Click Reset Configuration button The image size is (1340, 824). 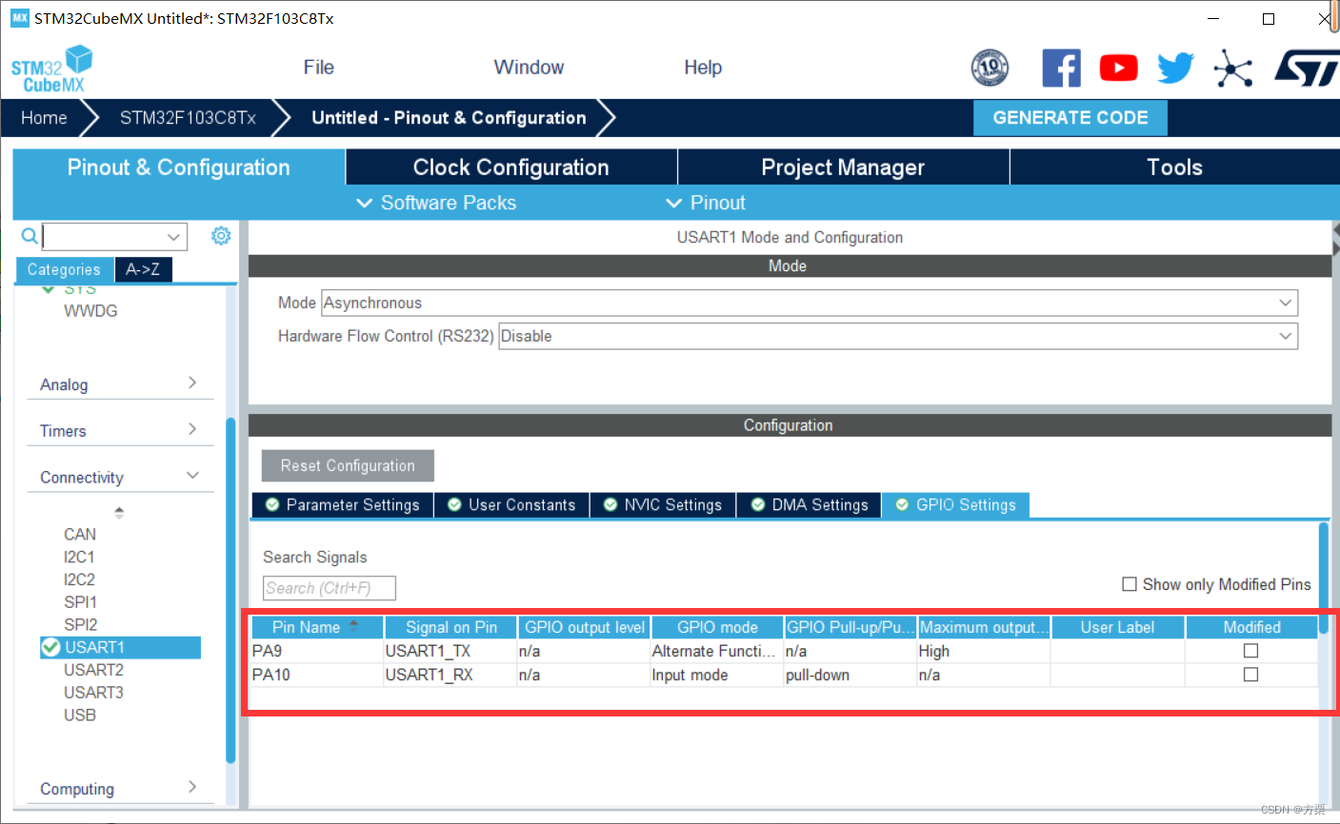coord(348,466)
